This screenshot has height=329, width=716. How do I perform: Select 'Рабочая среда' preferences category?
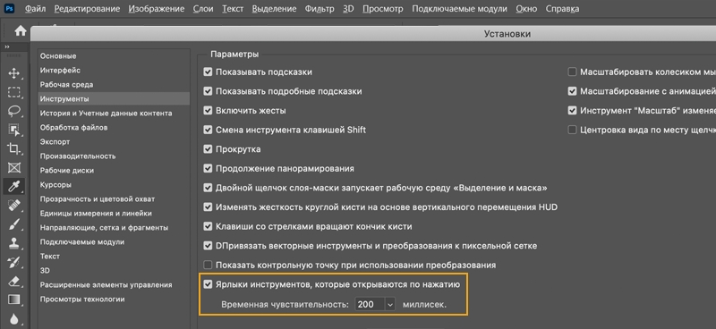coord(114,84)
